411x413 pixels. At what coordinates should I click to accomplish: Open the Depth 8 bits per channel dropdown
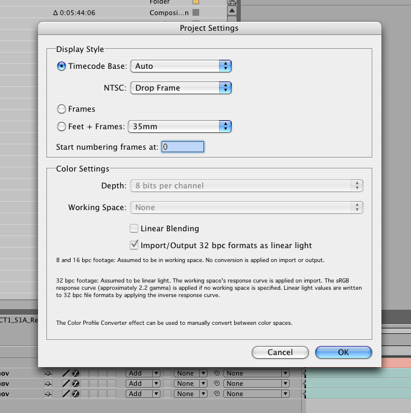(x=247, y=186)
